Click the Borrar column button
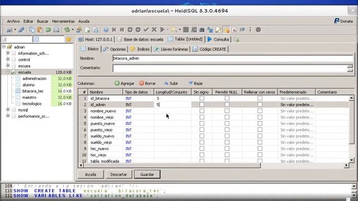 point(147,83)
